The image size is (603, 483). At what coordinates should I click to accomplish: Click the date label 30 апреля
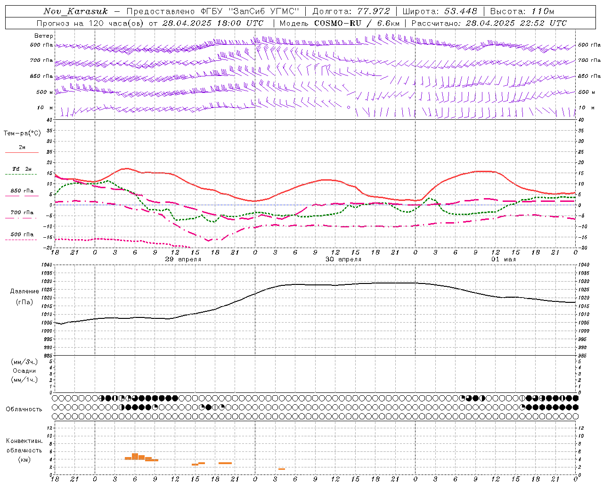coord(343,259)
